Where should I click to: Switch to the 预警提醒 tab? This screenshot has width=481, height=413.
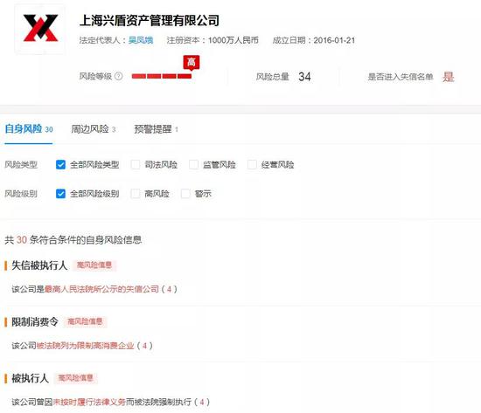(156, 129)
